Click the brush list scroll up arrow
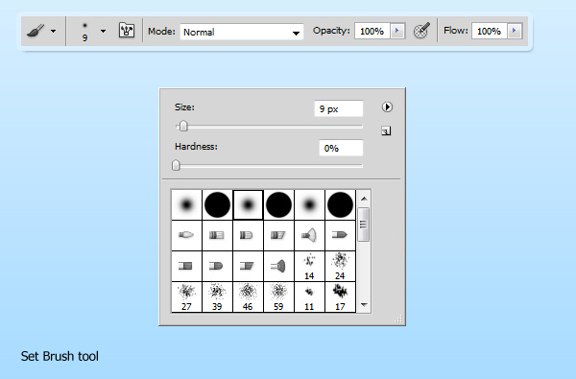This screenshot has width=576, height=379. pyautogui.click(x=364, y=199)
